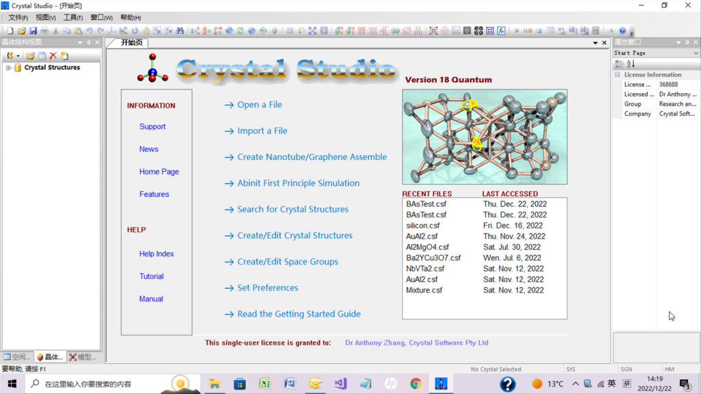Click the Abinit First Principle Simulation link
Screen dimensions: 701x394
point(298,183)
